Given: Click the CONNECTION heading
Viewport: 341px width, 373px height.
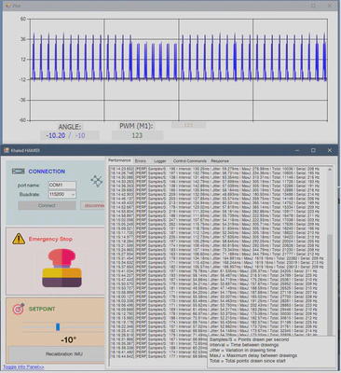Looking at the screenshot, I should click(x=47, y=172).
